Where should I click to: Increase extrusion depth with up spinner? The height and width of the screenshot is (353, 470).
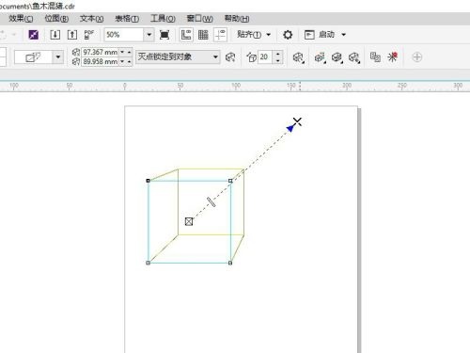pyautogui.click(x=278, y=54)
